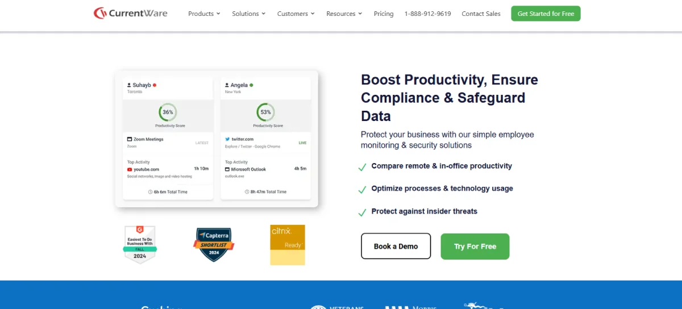
Task: Open the Contact Sales link
Action: [x=481, y=14]
